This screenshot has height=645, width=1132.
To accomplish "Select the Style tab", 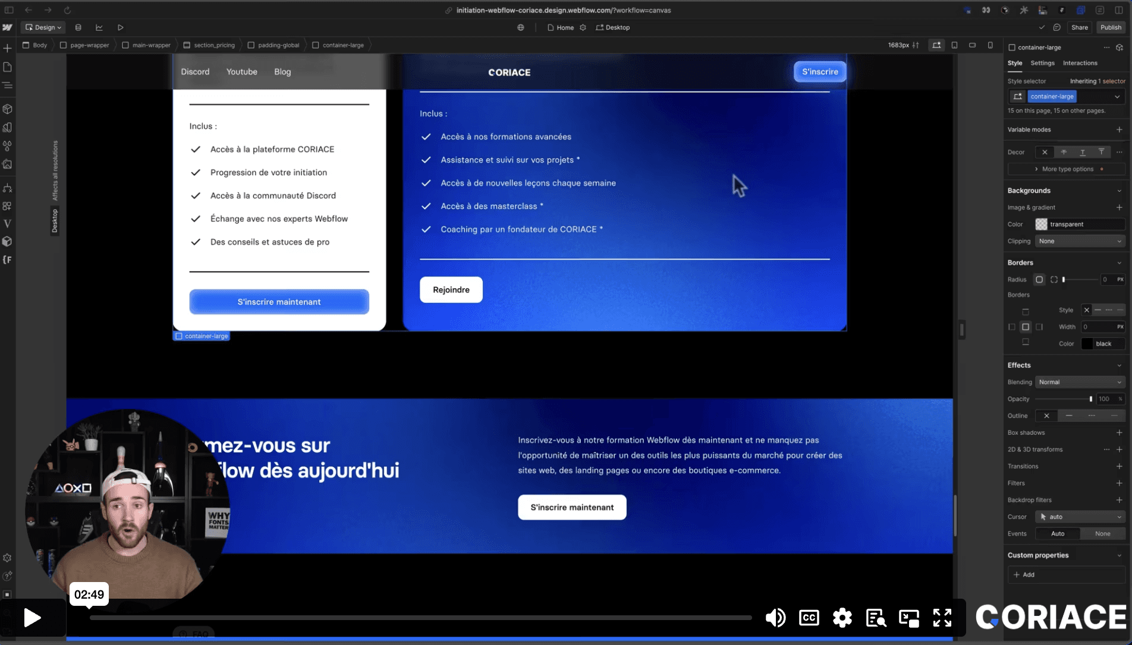I will coord(1015,63).
